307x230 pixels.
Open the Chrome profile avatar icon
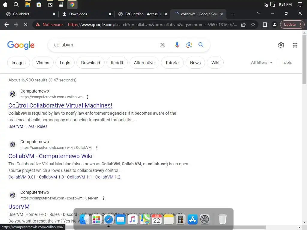click(275, 25)
